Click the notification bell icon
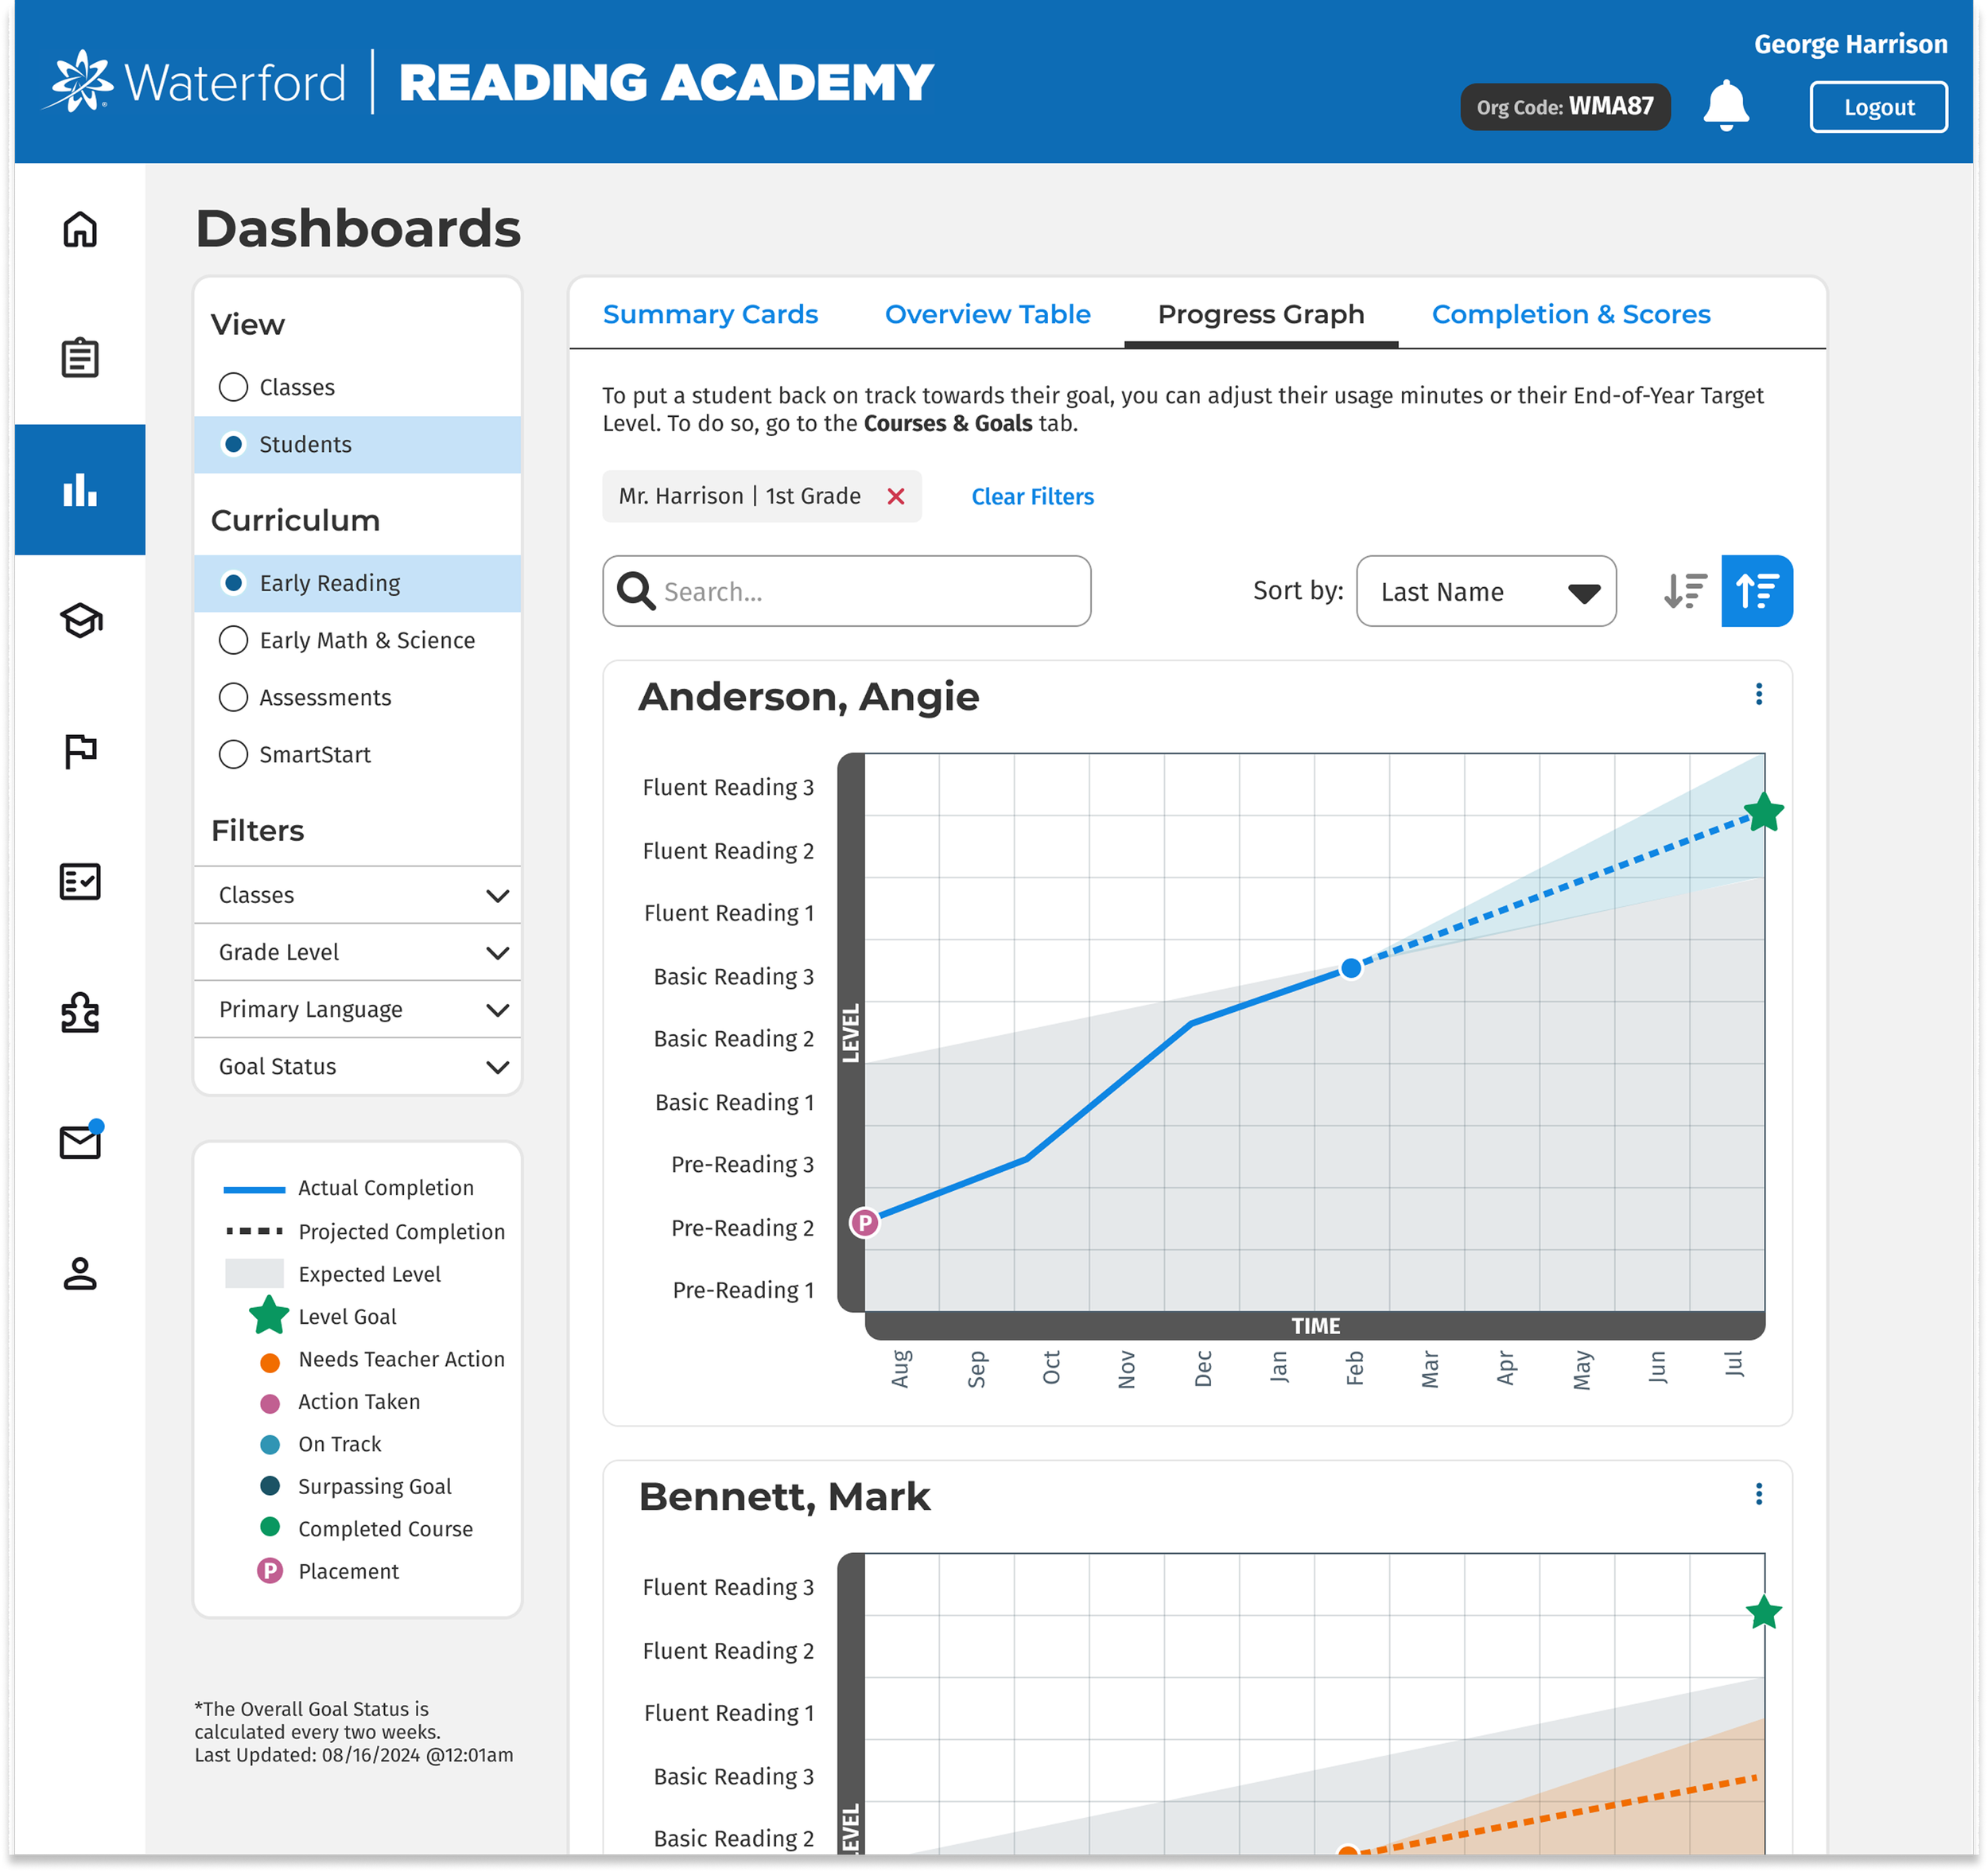 coord(1725,106)
